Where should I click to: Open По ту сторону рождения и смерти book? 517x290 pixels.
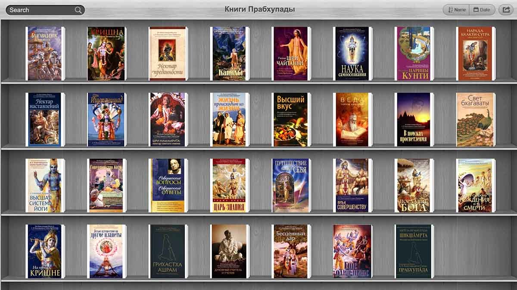point(476,186)
